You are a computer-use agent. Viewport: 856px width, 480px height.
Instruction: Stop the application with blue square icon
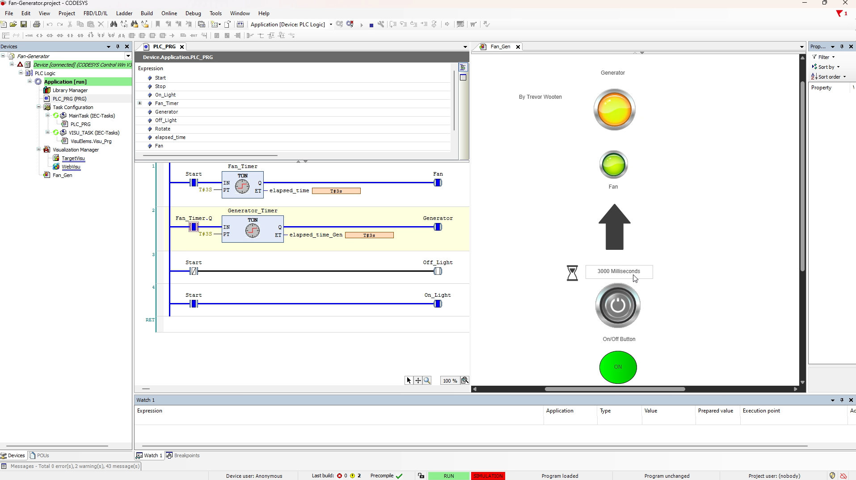[371, 25]
